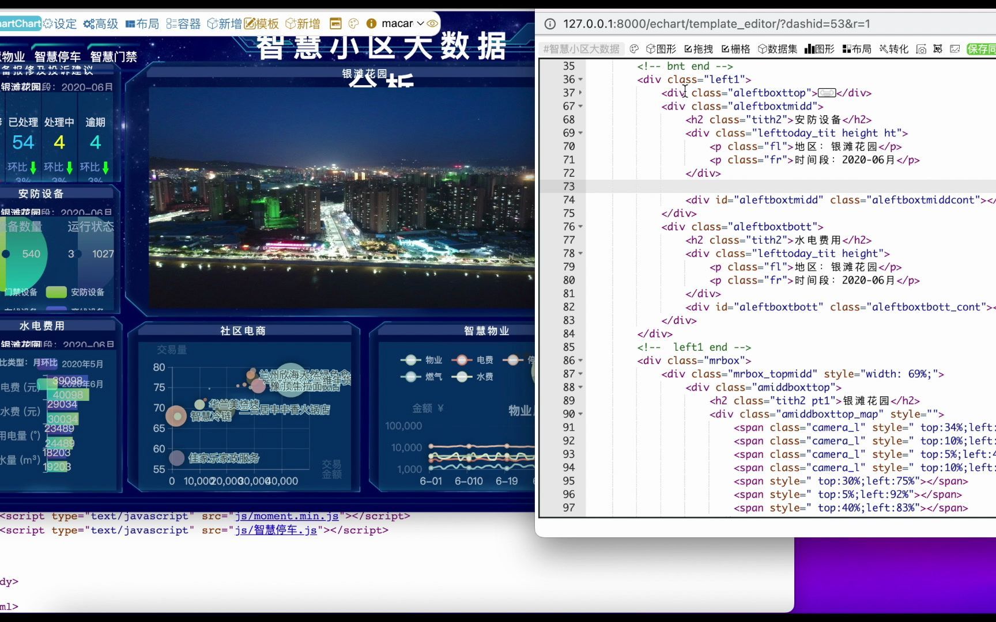The height and width of the screenshot is (622, 996).
Task: Click the fullscreen expand icon in editor toolbar
Action: (938, 49)
